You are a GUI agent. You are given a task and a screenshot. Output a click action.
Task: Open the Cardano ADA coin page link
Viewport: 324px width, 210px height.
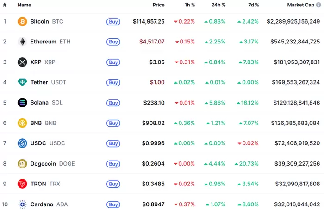[x=42, y=204]
